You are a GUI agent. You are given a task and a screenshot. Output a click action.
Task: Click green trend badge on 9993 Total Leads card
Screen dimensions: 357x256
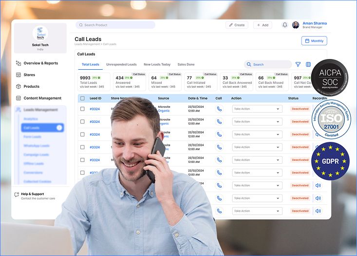click(96, 78)
